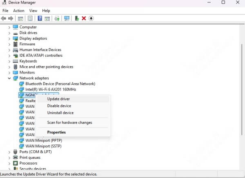Viewport: 245px width, 178px height.
Task: Click the red X uninstall device icon
Action: coord(84,18)
